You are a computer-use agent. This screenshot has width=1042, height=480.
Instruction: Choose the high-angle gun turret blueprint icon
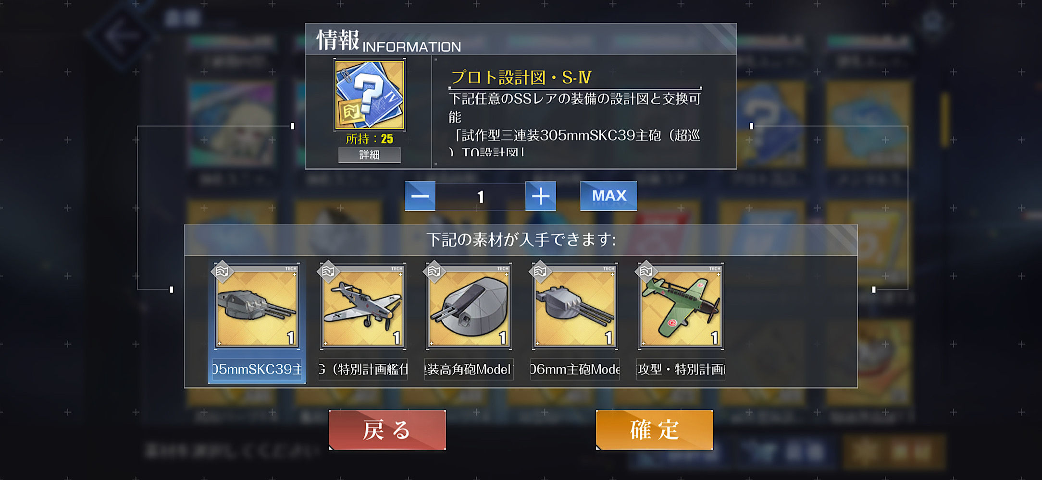469,306
